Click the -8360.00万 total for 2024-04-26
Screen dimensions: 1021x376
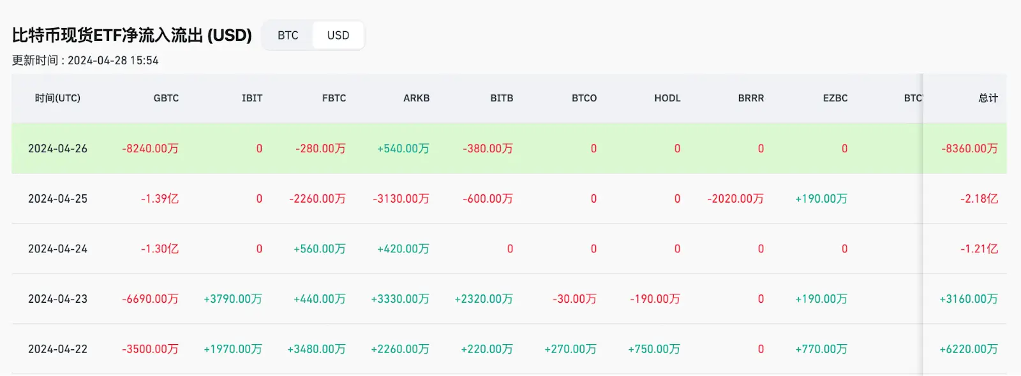click(x=969, y=148)
